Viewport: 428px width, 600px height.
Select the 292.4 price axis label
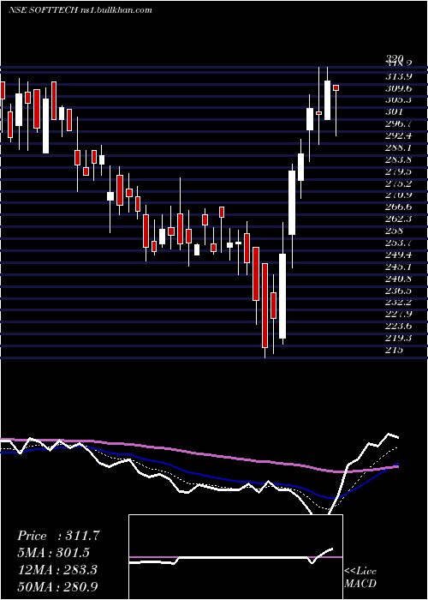(x=400, y=135)
